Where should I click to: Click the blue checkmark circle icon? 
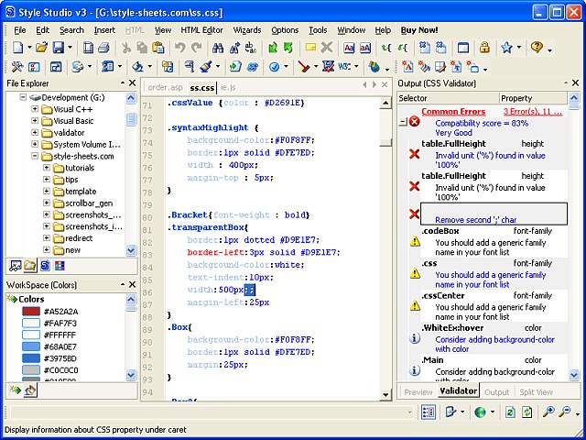[274, 67]
